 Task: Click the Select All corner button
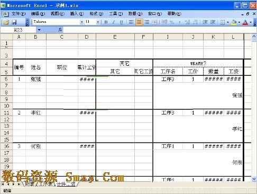click(x=6, y=37)
